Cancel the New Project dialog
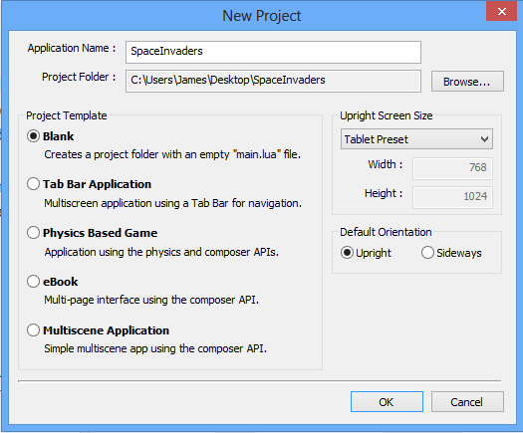 click(467, 402)
